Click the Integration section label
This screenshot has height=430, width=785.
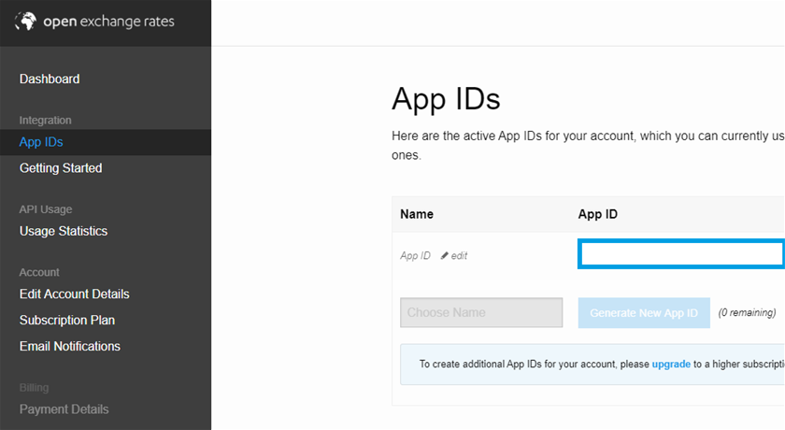(x=46, y=121)
